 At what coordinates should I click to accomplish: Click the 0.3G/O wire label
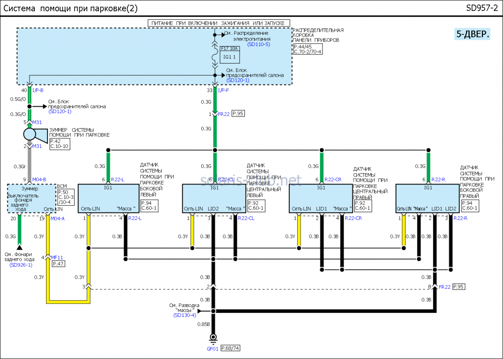(x=18, y=114)
